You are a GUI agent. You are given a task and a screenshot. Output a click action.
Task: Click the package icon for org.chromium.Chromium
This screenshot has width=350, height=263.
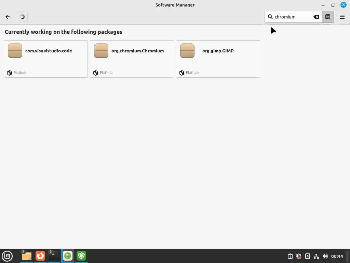tap(101, 51)
